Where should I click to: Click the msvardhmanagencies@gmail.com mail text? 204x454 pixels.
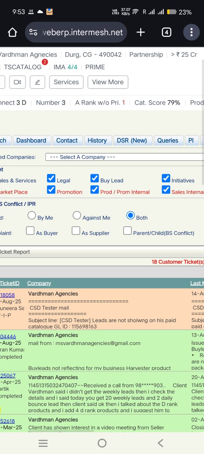point(84,343)
